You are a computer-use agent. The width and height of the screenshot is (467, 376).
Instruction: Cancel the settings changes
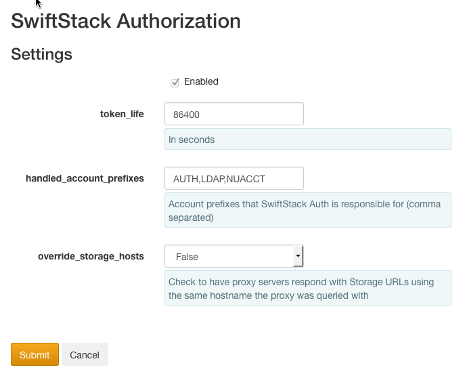(85, 354)
